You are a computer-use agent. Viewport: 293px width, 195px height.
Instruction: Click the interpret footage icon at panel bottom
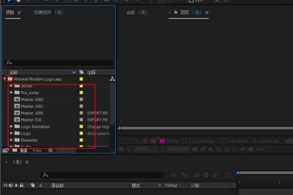6,150
